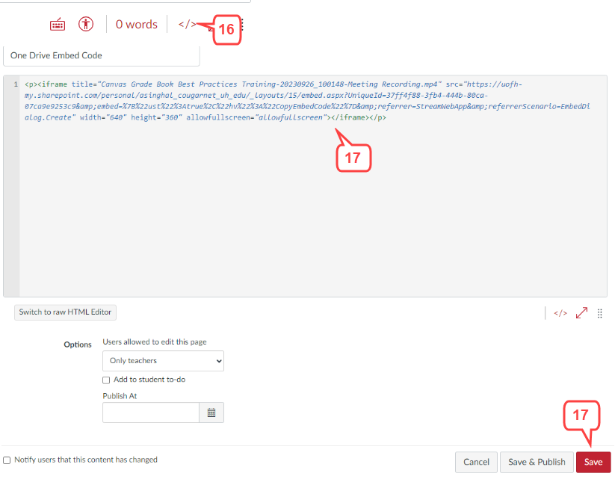Click the Cancel button
This screenshot has height=482, width=615.
(476, 462)
